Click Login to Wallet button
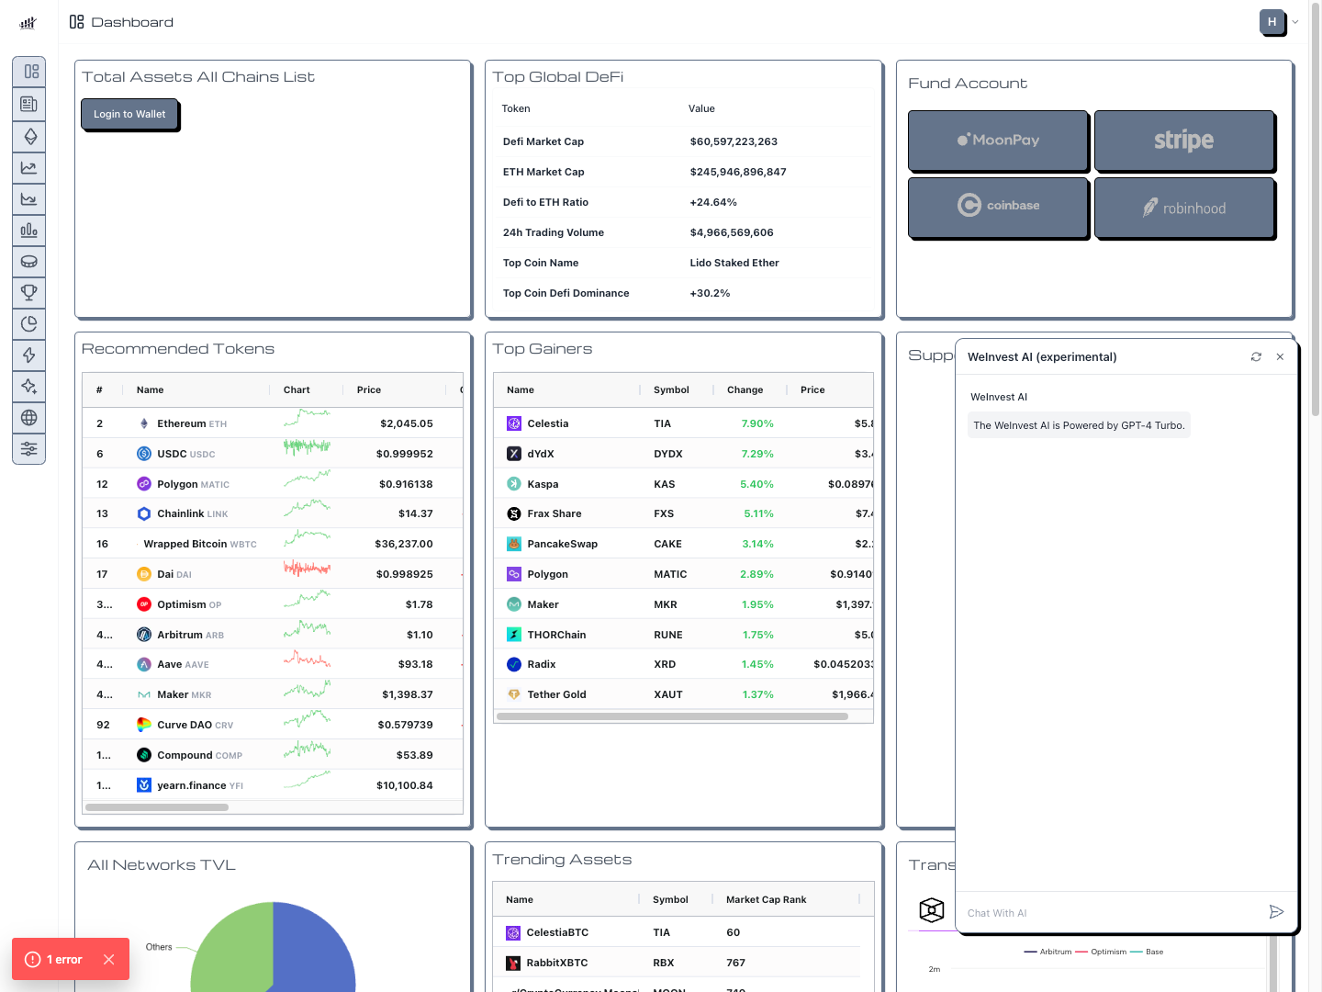 coord(129,114)
